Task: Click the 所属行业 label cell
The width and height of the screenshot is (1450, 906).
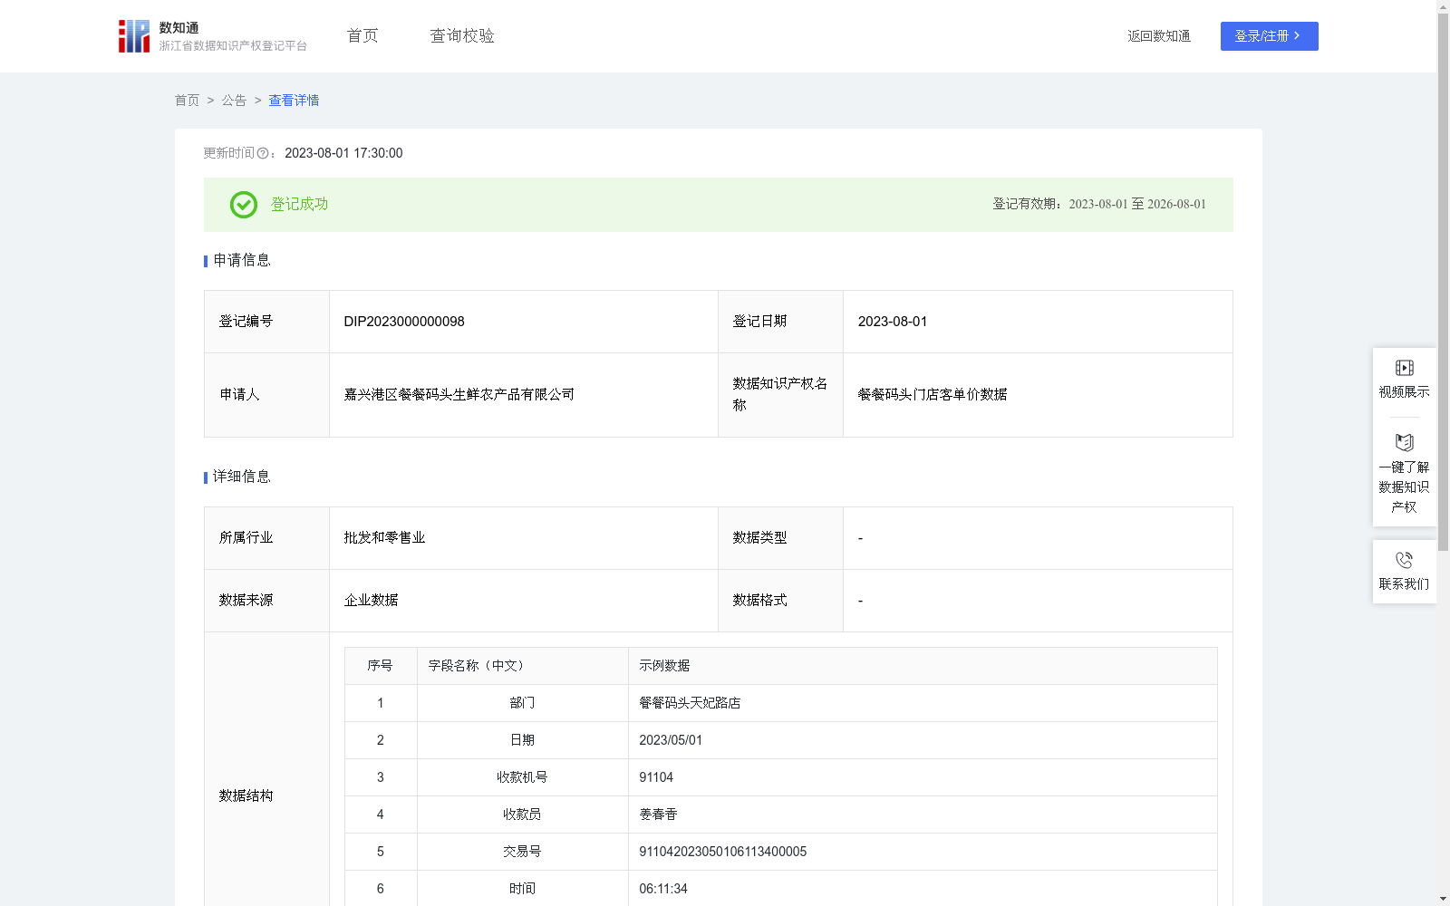Action: pos(267,538)
